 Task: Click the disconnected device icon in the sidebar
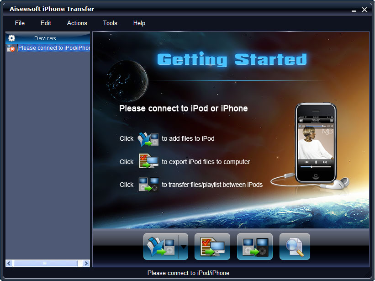coord(11,48)
